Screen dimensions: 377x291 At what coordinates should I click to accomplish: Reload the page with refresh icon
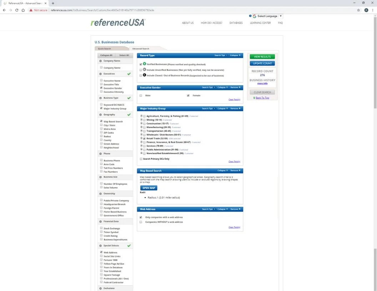point(16,10)
